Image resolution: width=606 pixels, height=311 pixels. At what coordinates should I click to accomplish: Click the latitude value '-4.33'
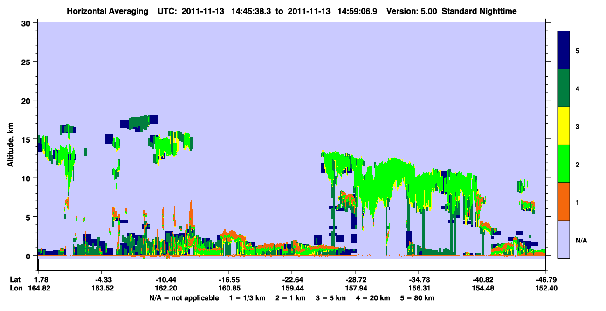coord(102,280)
